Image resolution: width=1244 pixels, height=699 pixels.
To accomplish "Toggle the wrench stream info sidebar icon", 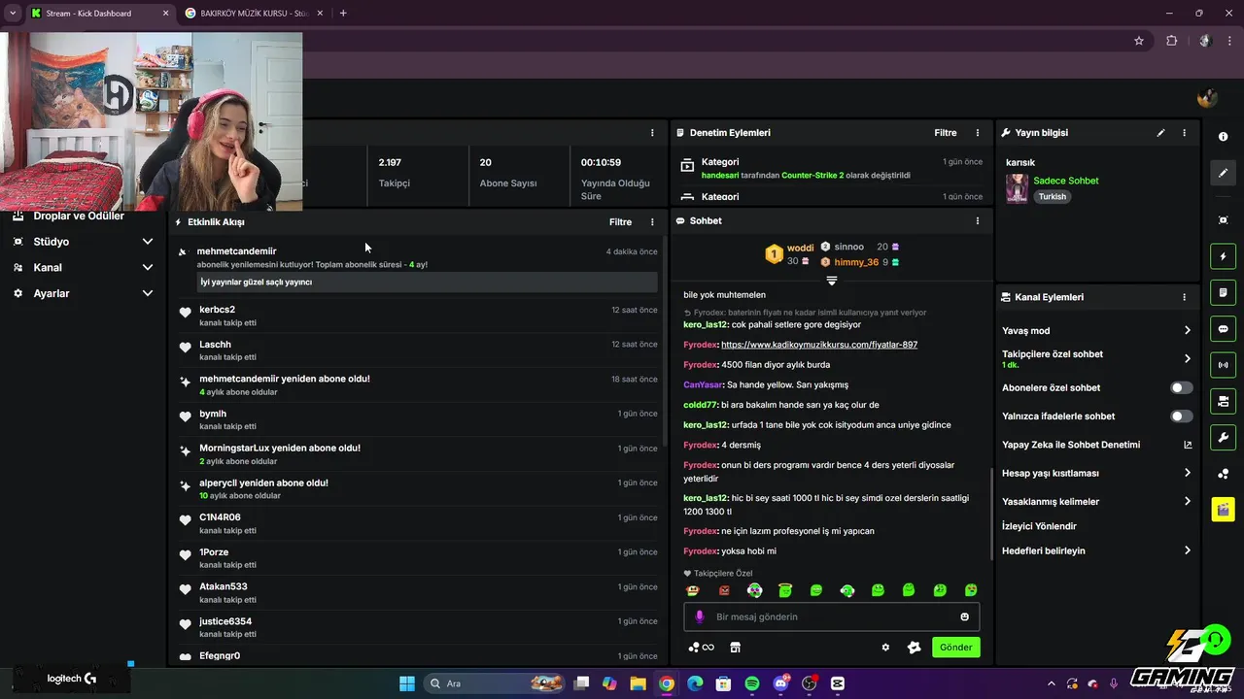I will [x=1223, y=437].
